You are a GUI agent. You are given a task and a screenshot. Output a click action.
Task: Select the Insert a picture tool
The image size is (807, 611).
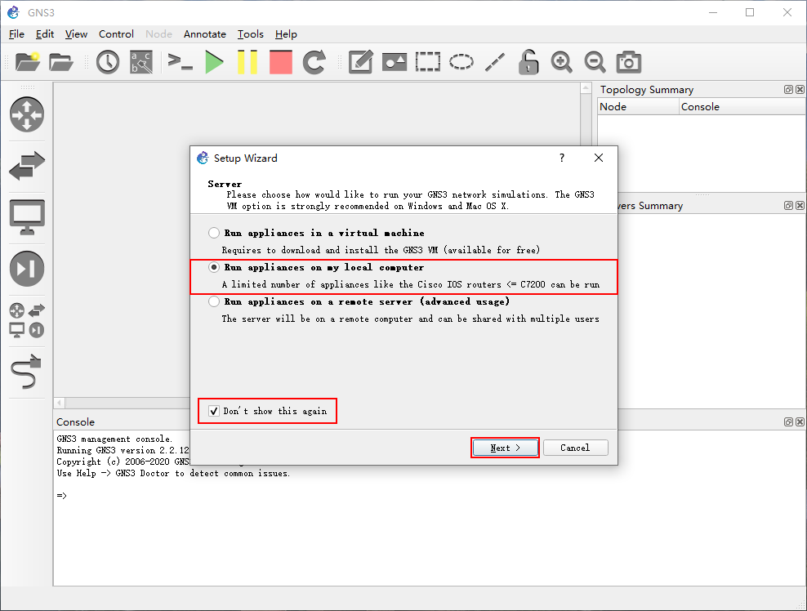tap(395, 62)
